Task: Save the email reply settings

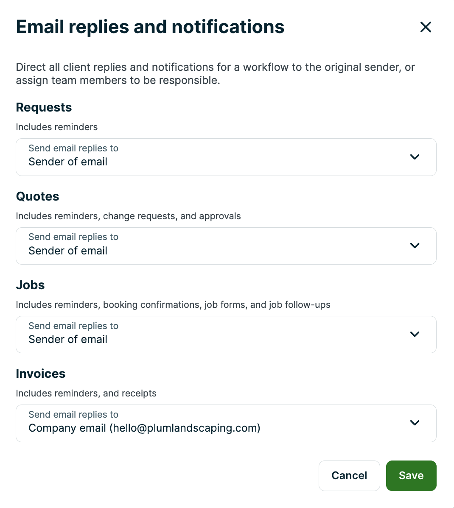Action: click(x=411, y=475)
